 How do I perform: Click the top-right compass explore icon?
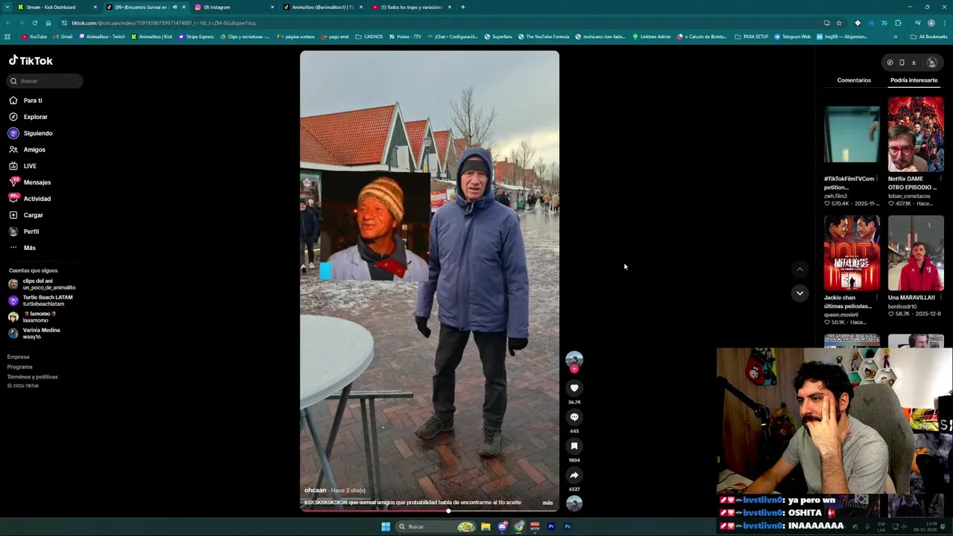pos(890,63)
